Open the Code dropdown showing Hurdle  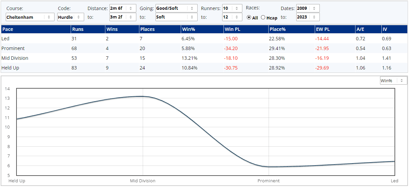(x=70, y=17)
